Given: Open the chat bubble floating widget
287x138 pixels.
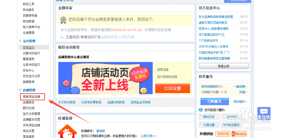Looking at the screenshot, I should pos(264,113).
